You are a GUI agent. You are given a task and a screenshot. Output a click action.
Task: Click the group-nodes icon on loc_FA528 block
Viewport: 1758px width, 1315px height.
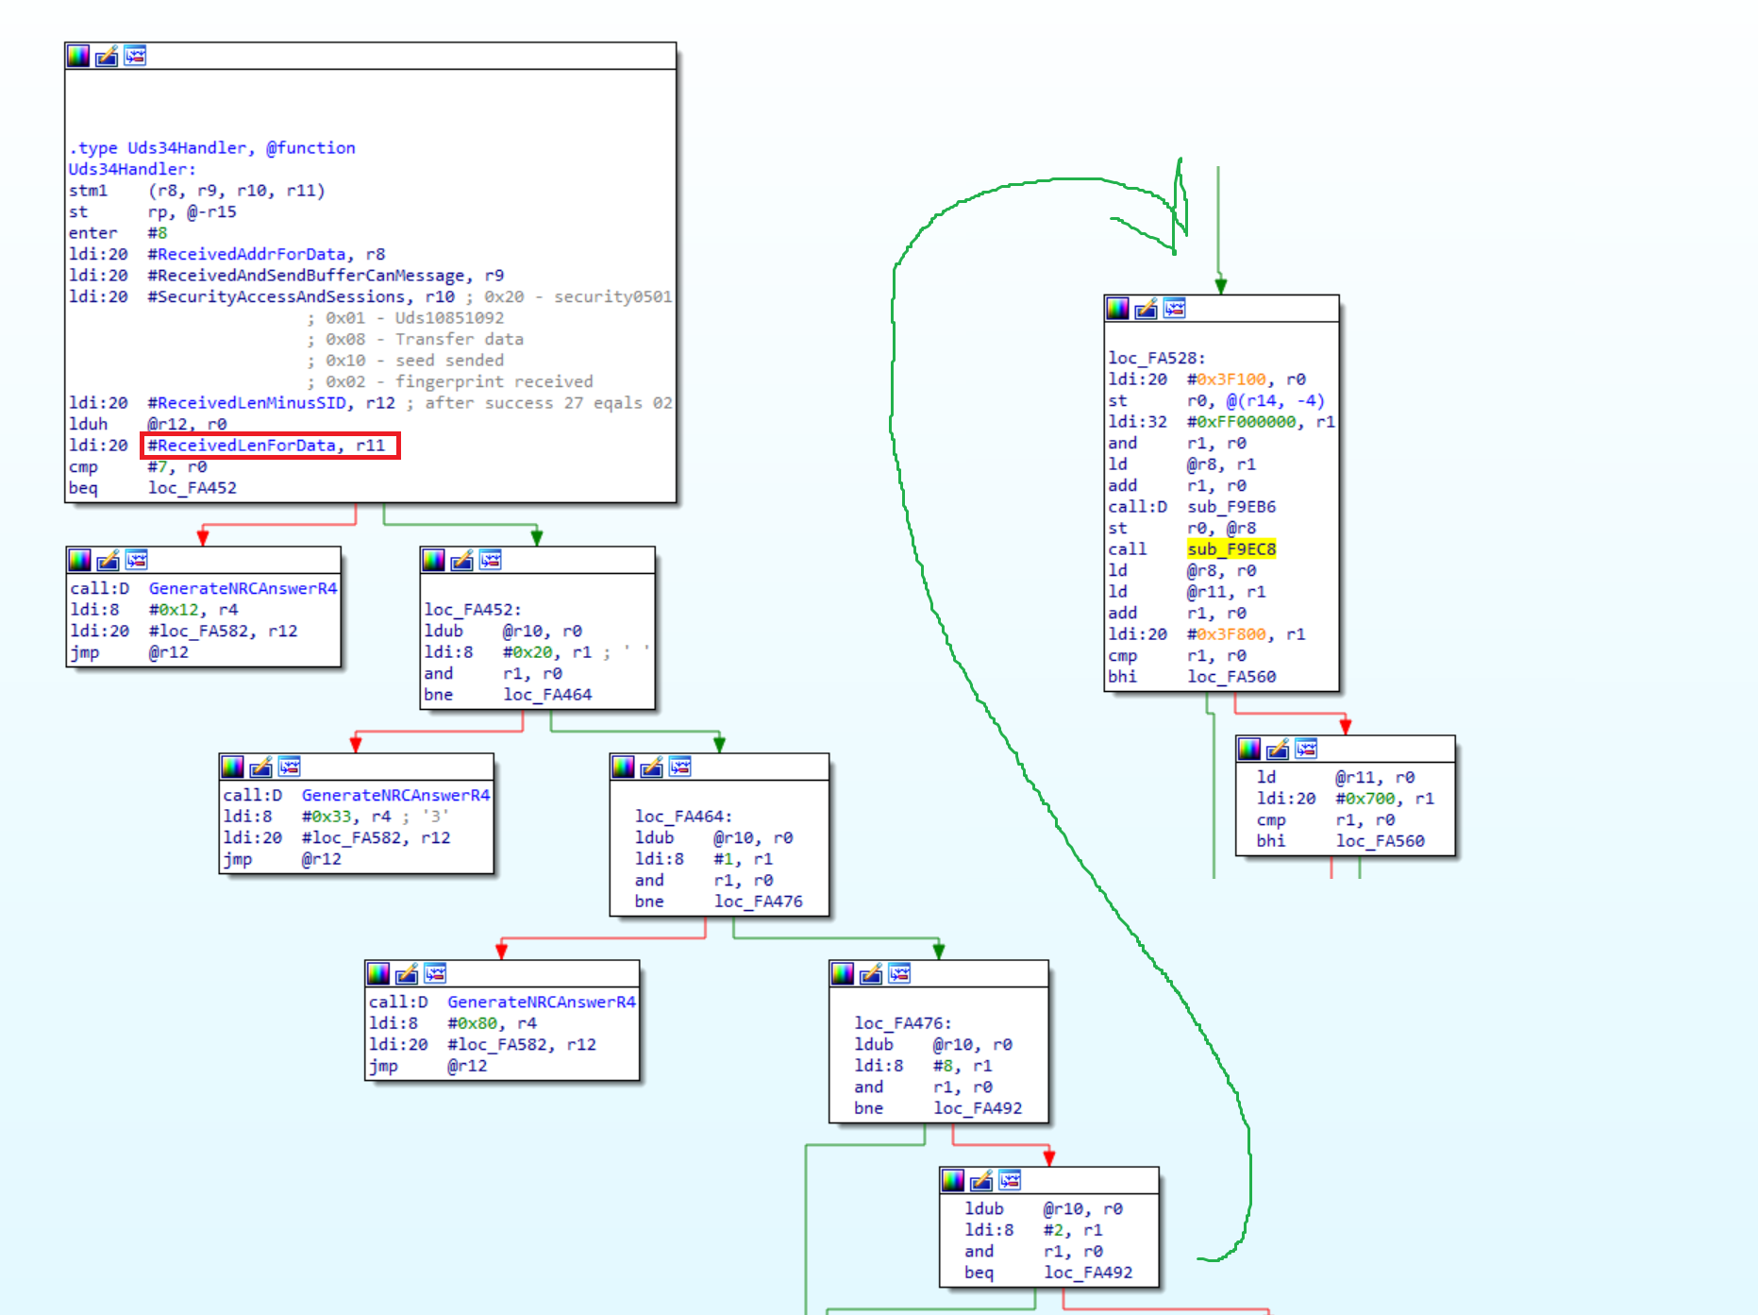coord(1175,308)
